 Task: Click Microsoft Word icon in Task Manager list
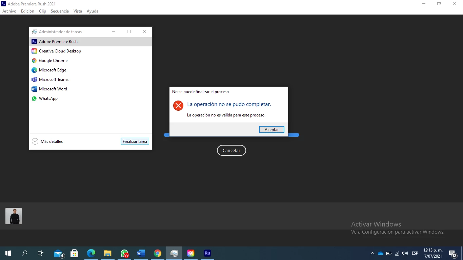[x=34, y=89]
